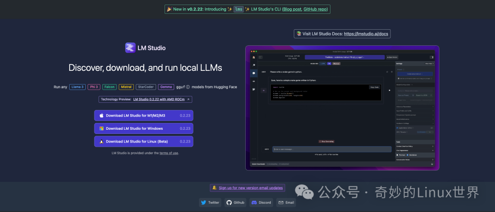Click the Email envelope button
495x212 pixels.
coord(286,202)
